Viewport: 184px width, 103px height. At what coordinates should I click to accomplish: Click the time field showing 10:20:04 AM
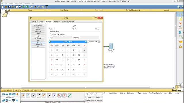(x=93, y=42)
